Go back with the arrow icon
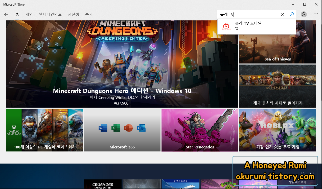Image resolution: width=322 pixels, height=189 pixels. [x=6, y=14]
